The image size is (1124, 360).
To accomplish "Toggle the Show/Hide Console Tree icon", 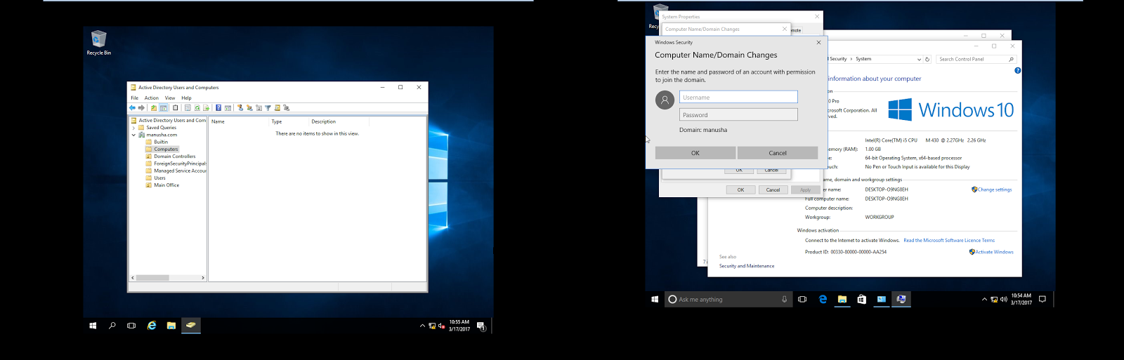I will [163, 108].
